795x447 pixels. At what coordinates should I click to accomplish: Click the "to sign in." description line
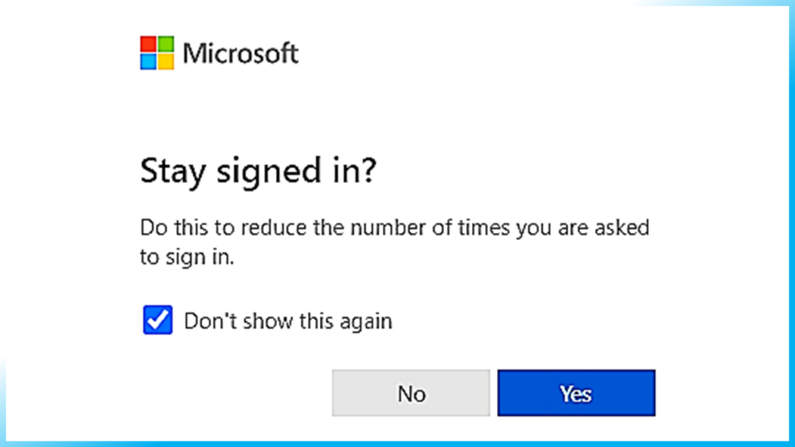tap(186, 258)
